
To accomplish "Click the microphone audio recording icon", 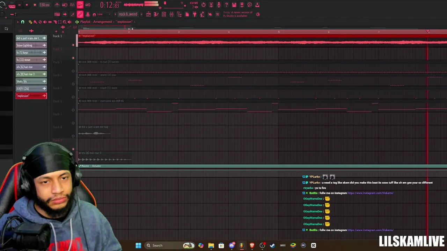I will (219, 5).
